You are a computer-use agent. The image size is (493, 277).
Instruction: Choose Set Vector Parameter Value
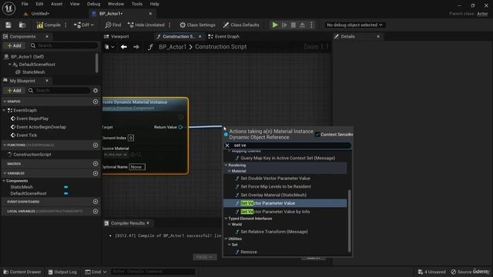[x=285, y=203]
